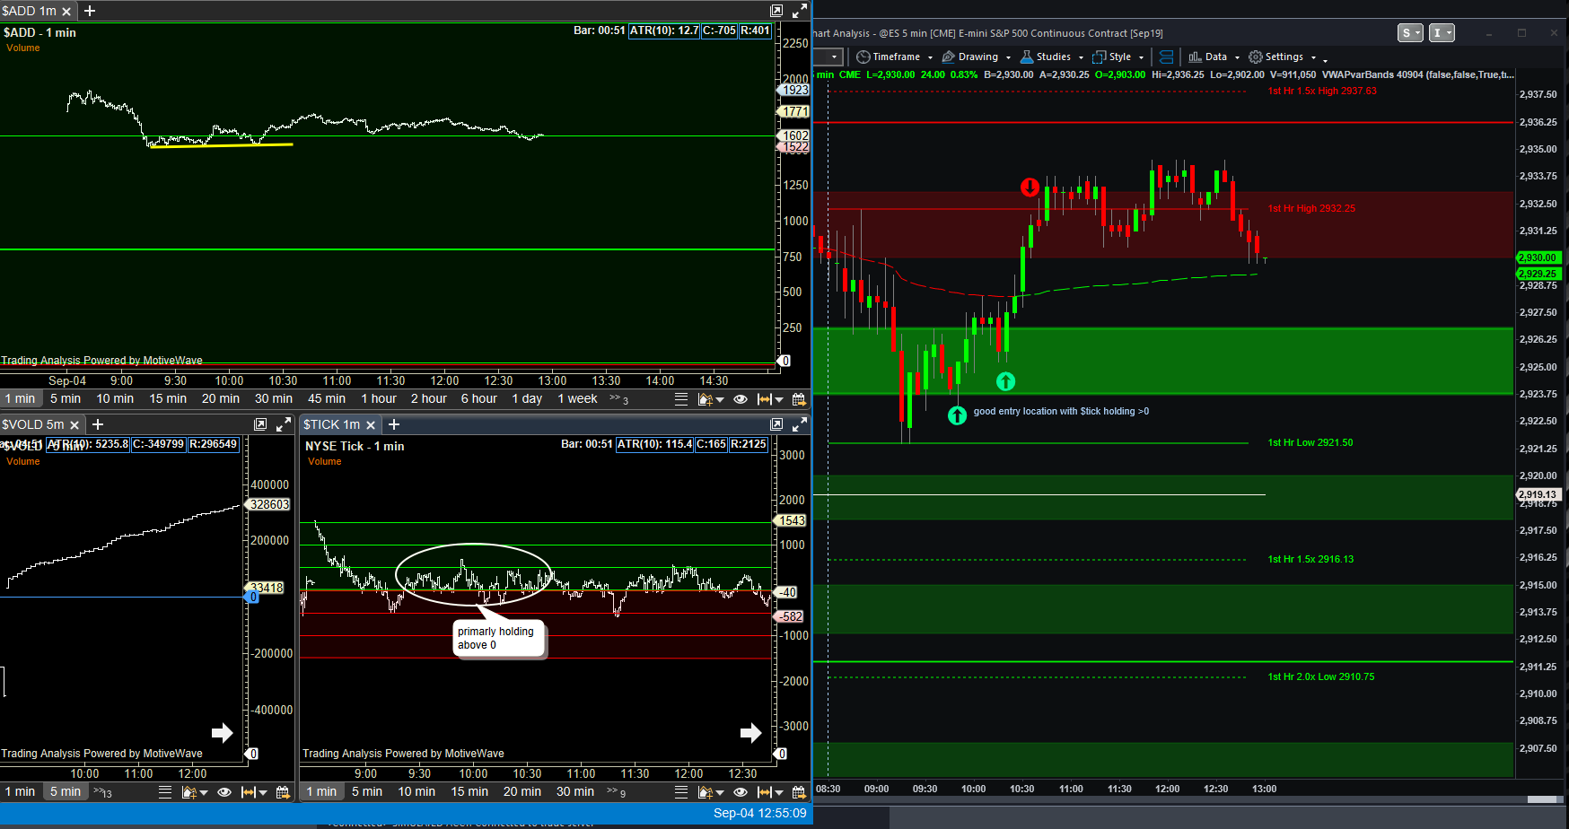This screenshot has width=1569, height=829.
Task: Select the 1 min bar size on $VOLD chart
Action: 20,792
